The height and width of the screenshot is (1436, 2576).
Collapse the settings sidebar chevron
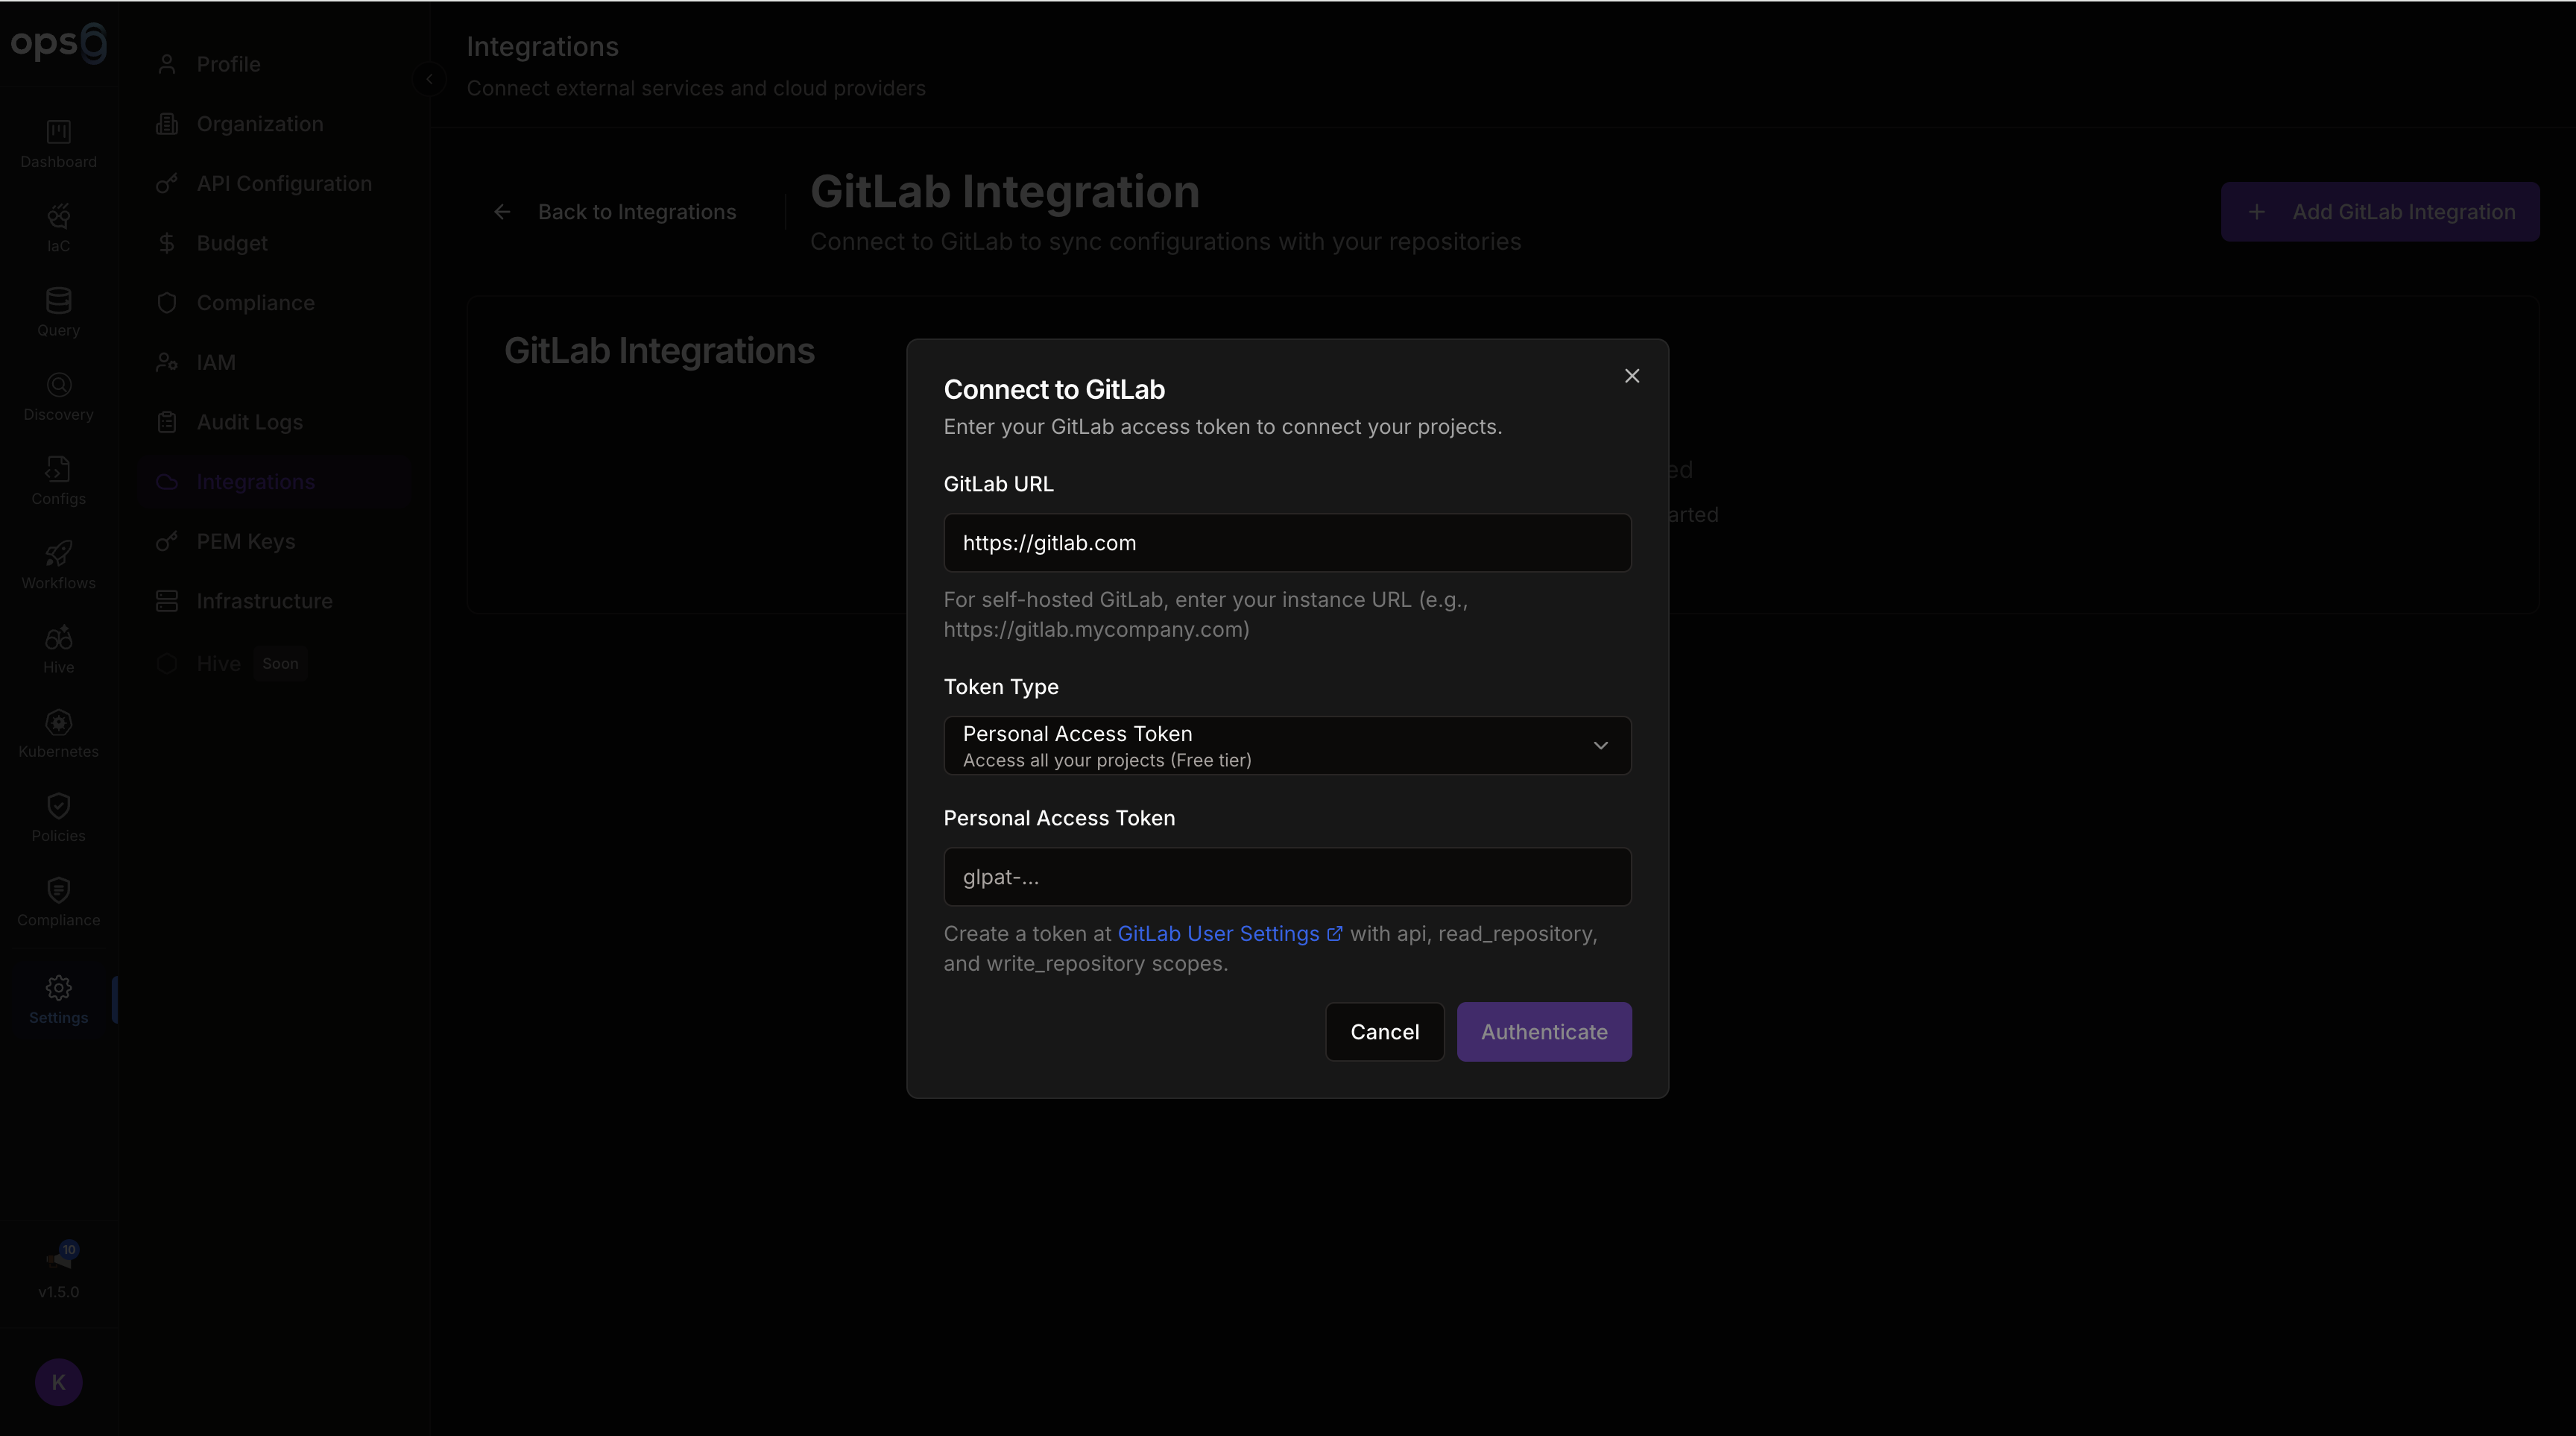tap(429, 79)
